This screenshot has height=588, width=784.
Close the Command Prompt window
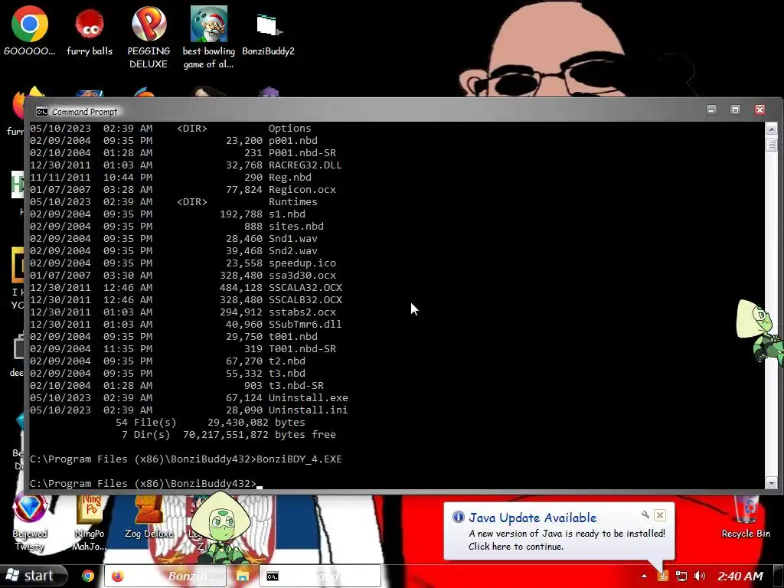tap(759, 109)
